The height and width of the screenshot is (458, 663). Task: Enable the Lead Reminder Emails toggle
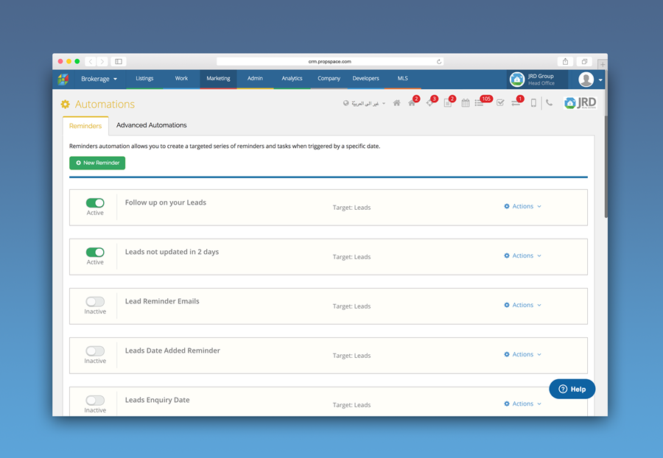pos(95,302)
